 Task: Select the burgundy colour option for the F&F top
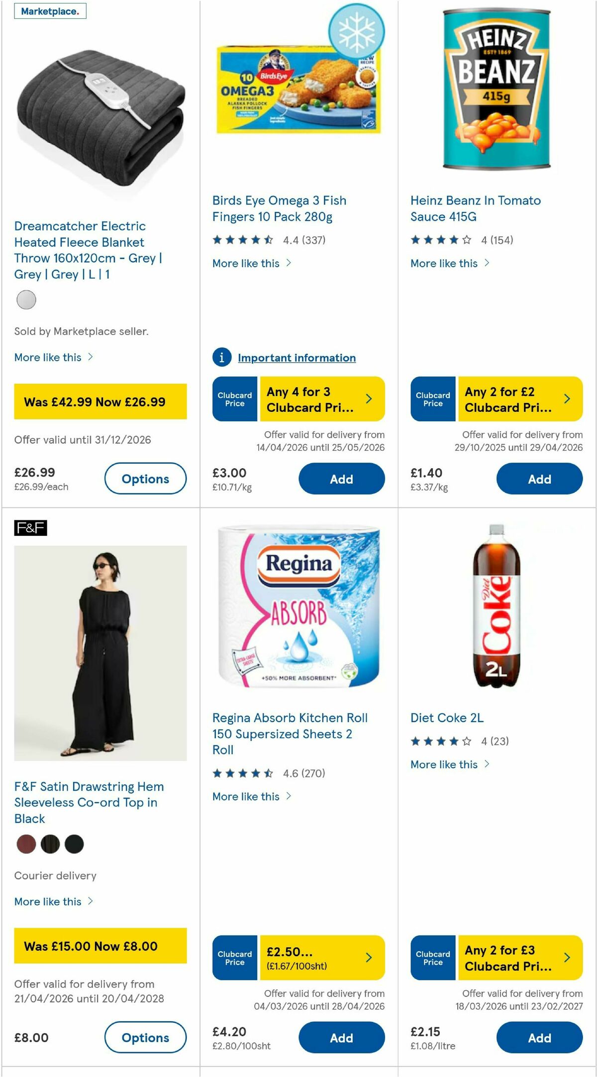coord(26,844)
